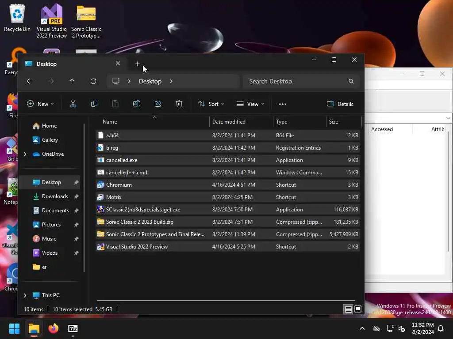The height and width of the screenshot is (339, 453).
Task: Toggle the Details pane button
Action: [340, 104]
